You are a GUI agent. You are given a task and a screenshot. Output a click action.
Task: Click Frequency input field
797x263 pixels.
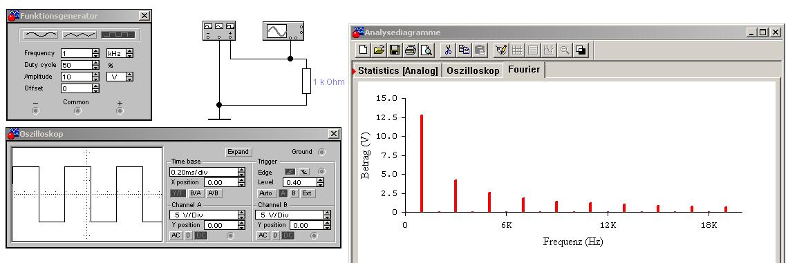77,53
